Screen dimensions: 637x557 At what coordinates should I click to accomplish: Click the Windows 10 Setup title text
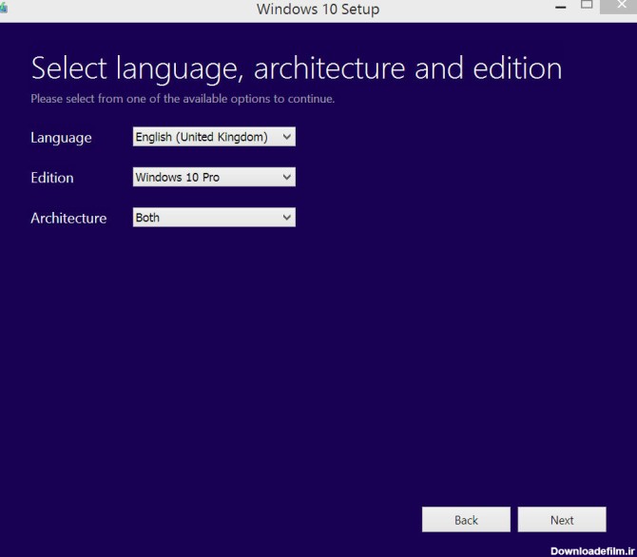point(318,9)
